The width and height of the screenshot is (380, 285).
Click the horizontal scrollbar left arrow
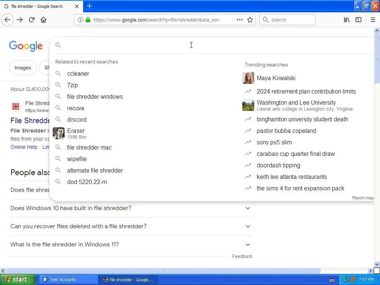[x=3, y=271]
